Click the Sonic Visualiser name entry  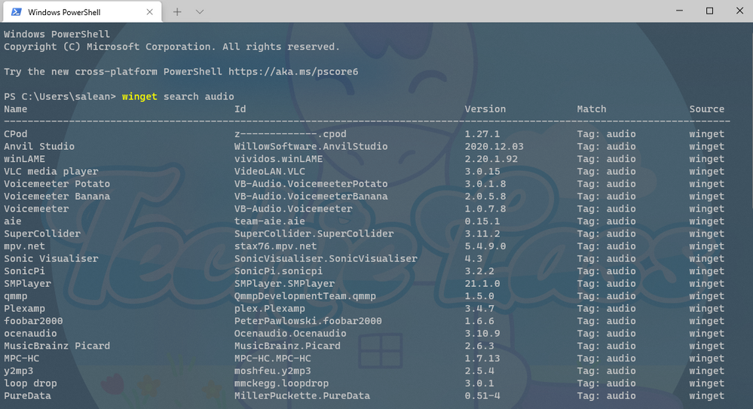click(51, 259)
